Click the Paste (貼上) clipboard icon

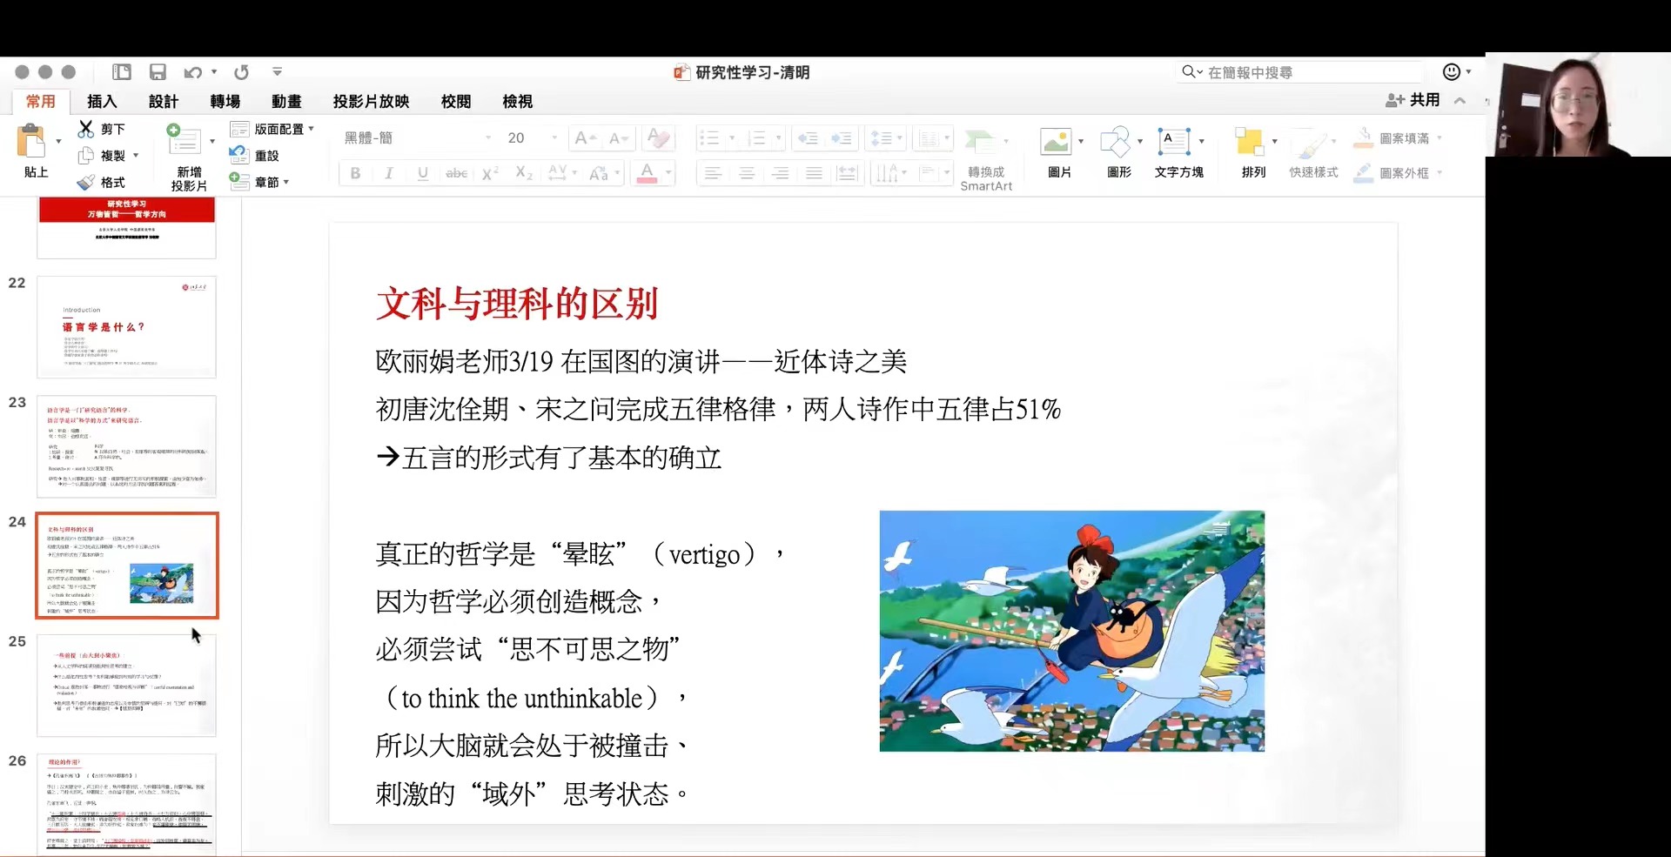tap(32, 141)
